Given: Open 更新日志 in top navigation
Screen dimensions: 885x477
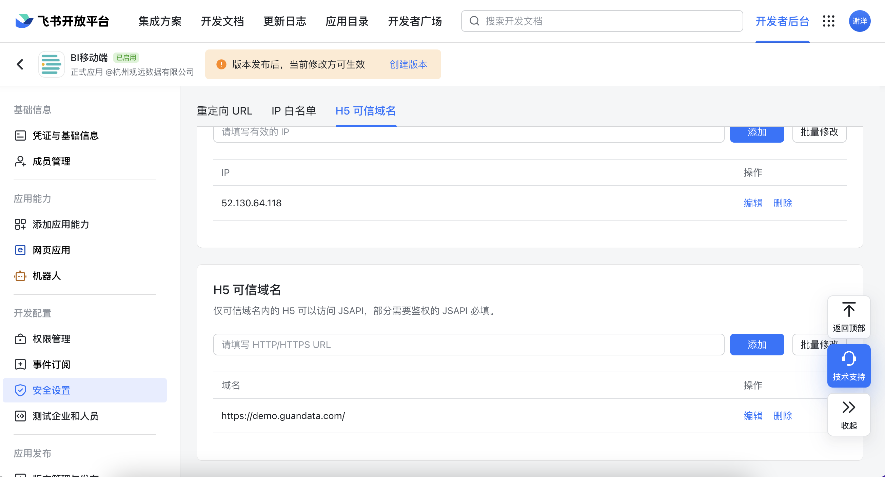Looking at the screenshot, I should tap(285, 21).
